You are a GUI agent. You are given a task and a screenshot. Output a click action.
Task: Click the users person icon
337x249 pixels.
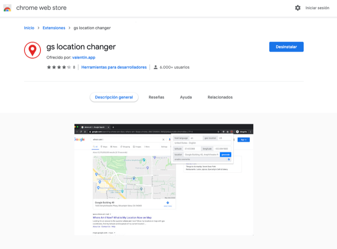[155, 67]
